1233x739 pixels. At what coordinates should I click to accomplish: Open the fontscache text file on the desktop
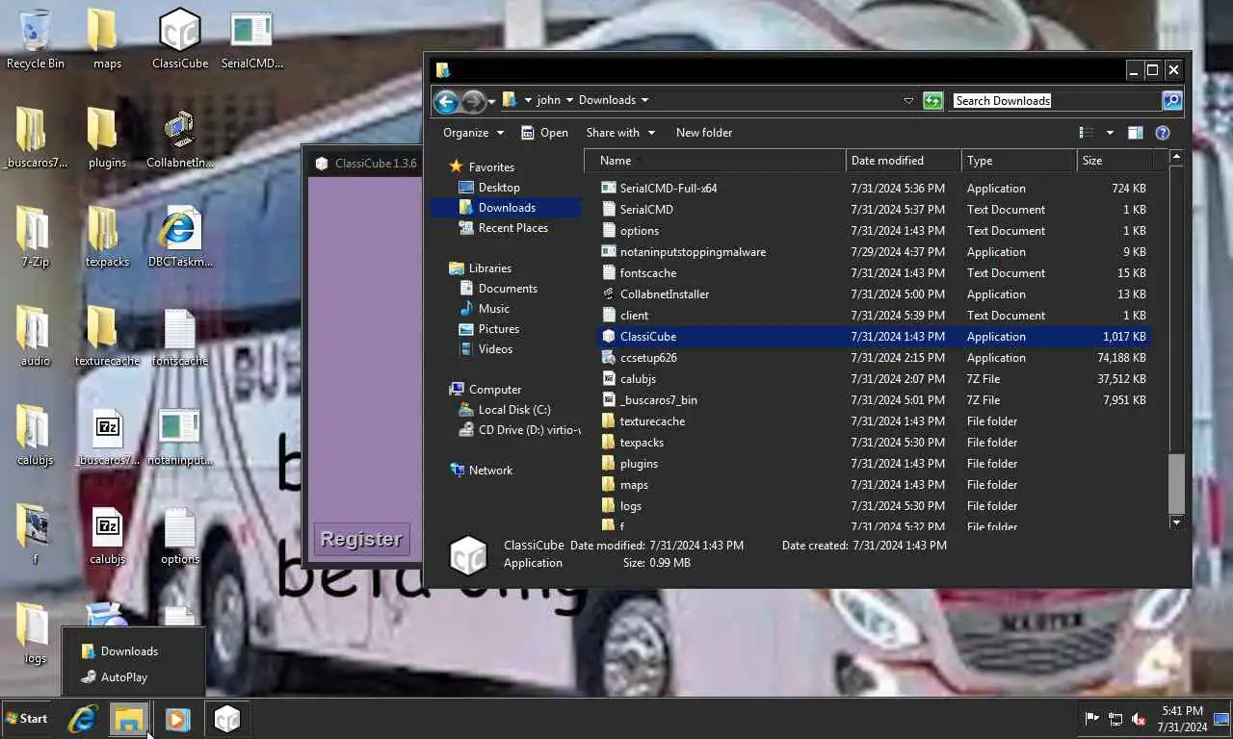click(x=180, y=336)
